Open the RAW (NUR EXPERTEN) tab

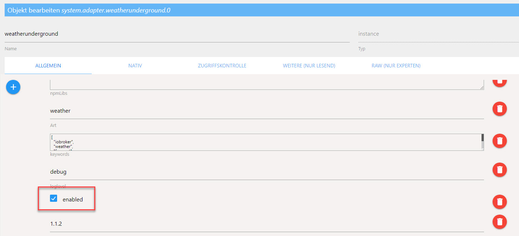(396, 66)
